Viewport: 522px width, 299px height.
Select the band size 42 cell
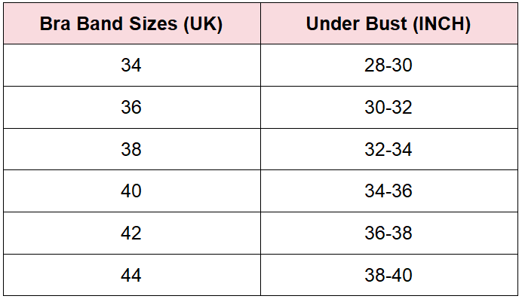click(x=131, y=233)
